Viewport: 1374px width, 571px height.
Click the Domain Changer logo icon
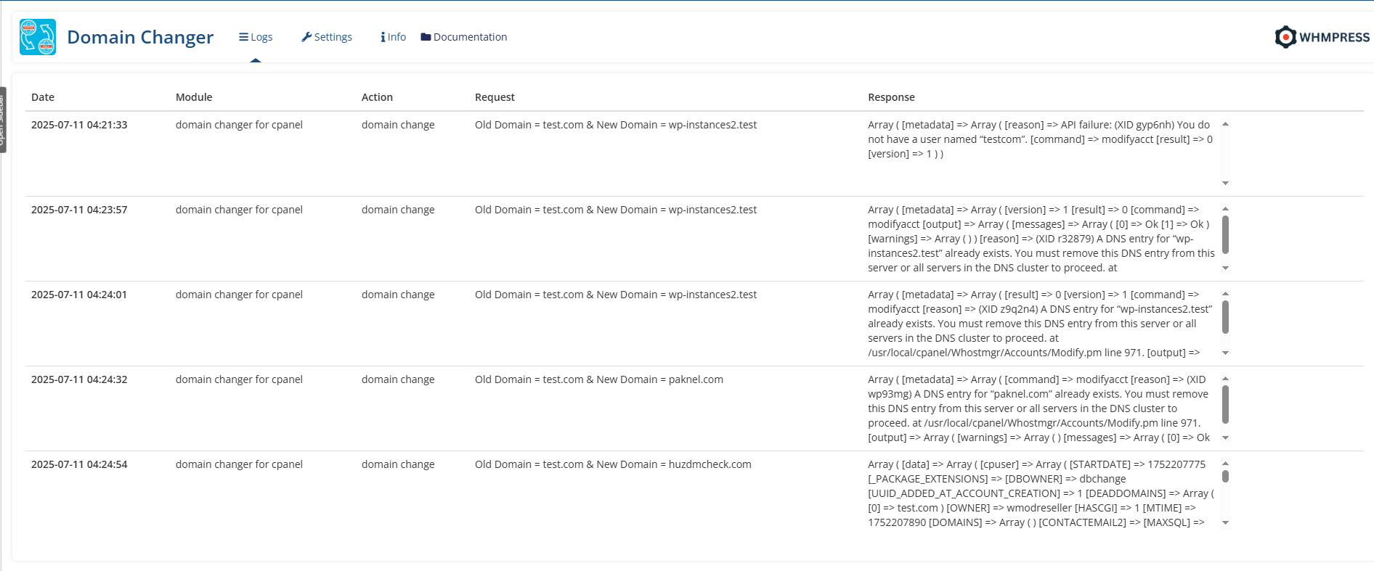point(38,37)
